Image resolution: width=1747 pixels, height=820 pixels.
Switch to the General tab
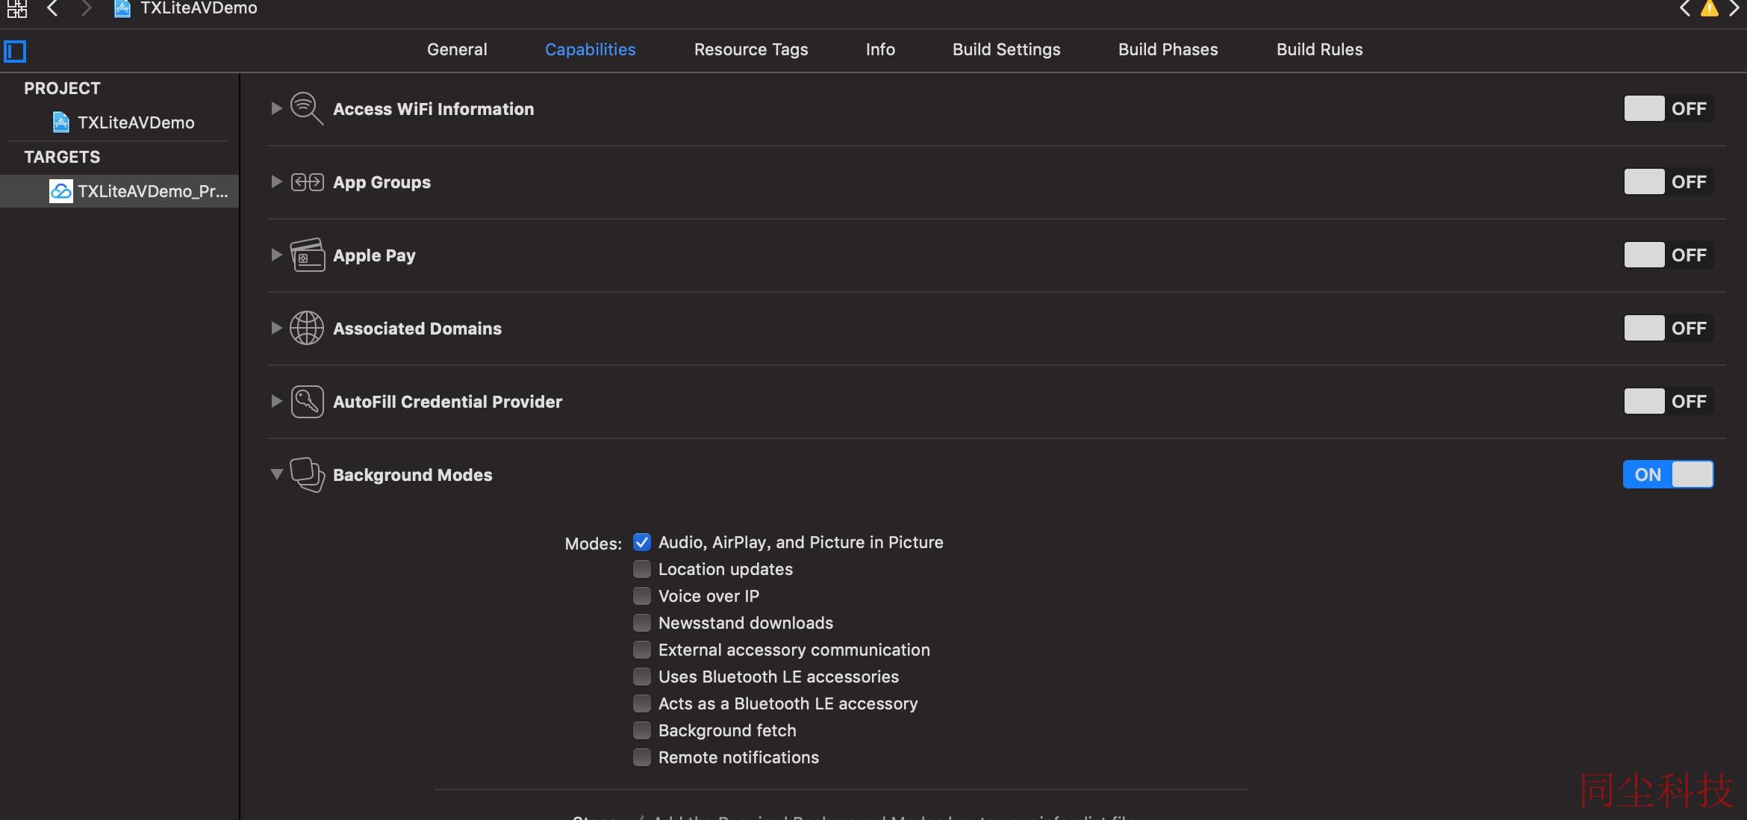[457, 49]
